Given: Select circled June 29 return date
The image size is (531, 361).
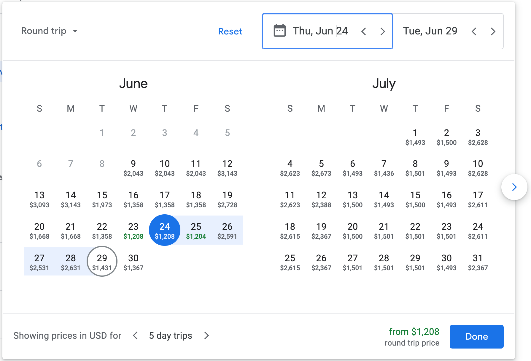Looking at the screenshot, I should pos(102,261).
